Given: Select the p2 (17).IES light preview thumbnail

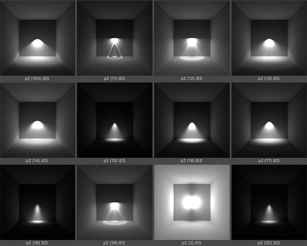Looking at the screenshot, I should 269,120.
